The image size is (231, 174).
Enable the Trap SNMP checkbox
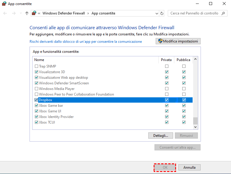37,66
